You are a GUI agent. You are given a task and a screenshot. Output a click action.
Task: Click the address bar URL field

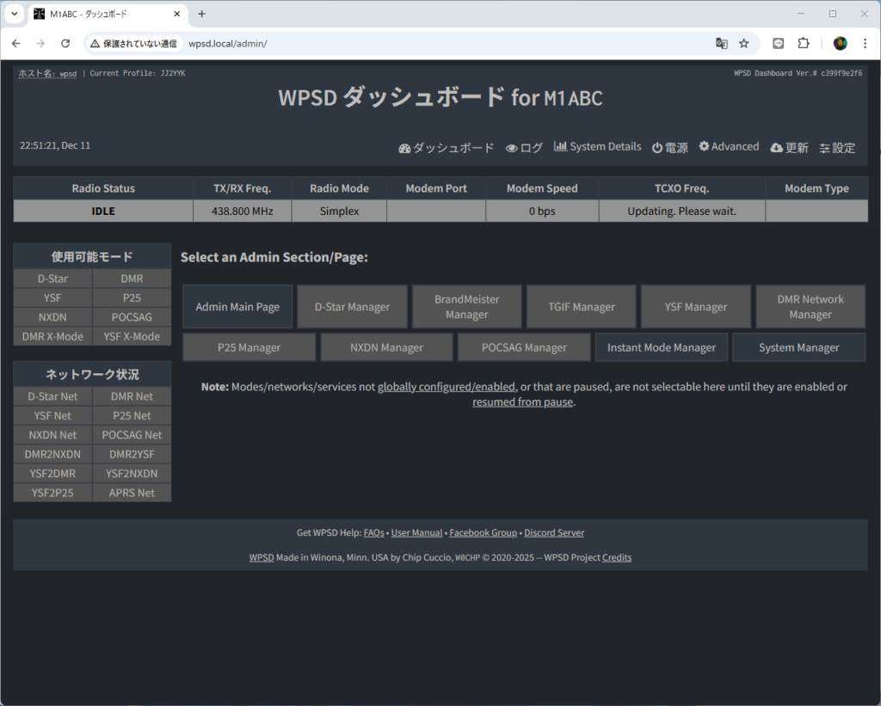[x=430, y=43]
